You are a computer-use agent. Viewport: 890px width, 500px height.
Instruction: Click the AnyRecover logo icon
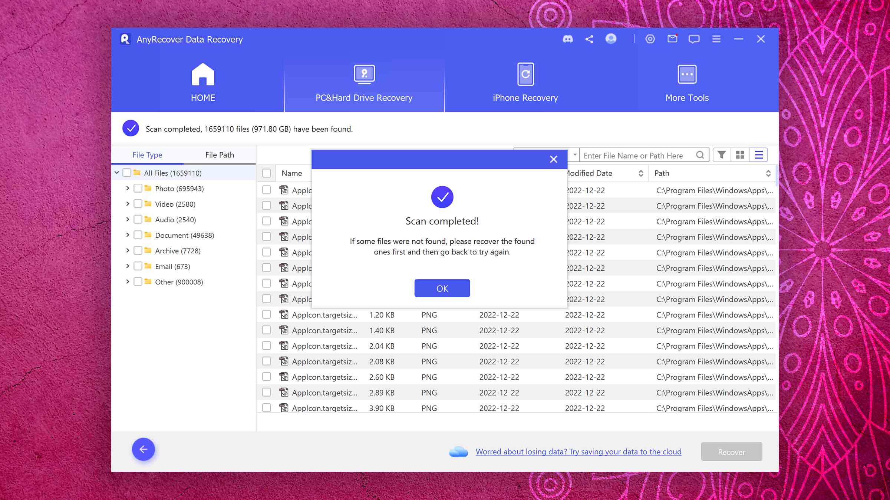(125, 39)
